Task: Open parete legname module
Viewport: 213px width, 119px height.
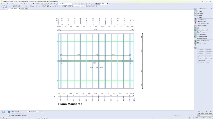Action: point(203,36)
